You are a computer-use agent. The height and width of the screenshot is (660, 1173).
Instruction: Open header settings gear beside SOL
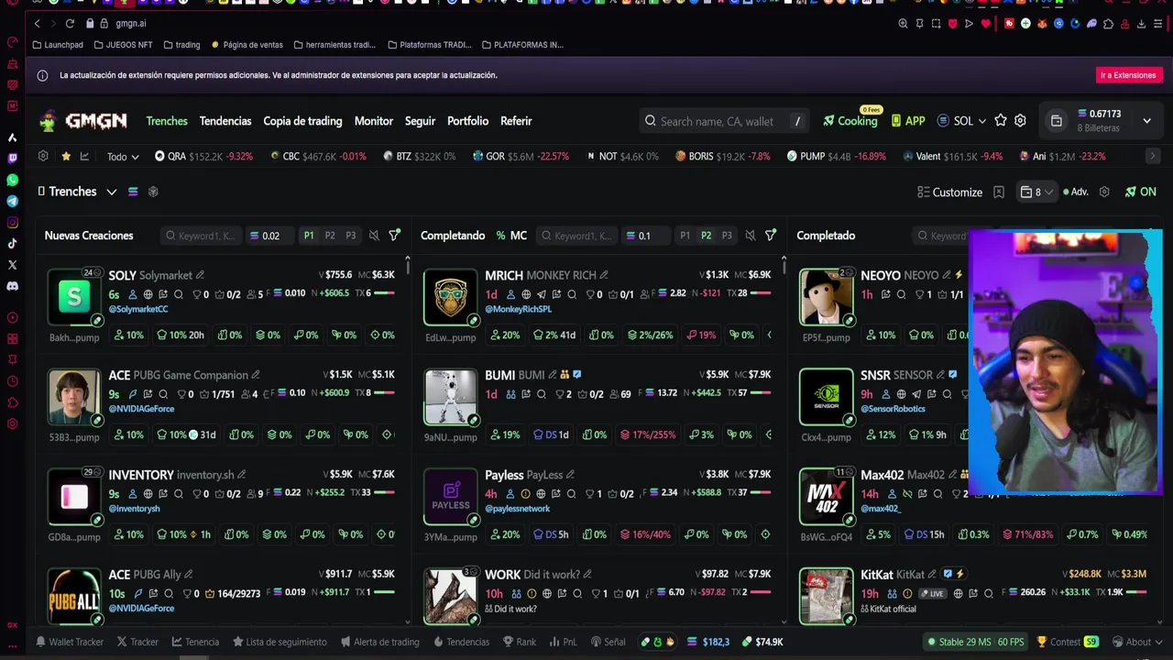click(x=1020, y=121)
